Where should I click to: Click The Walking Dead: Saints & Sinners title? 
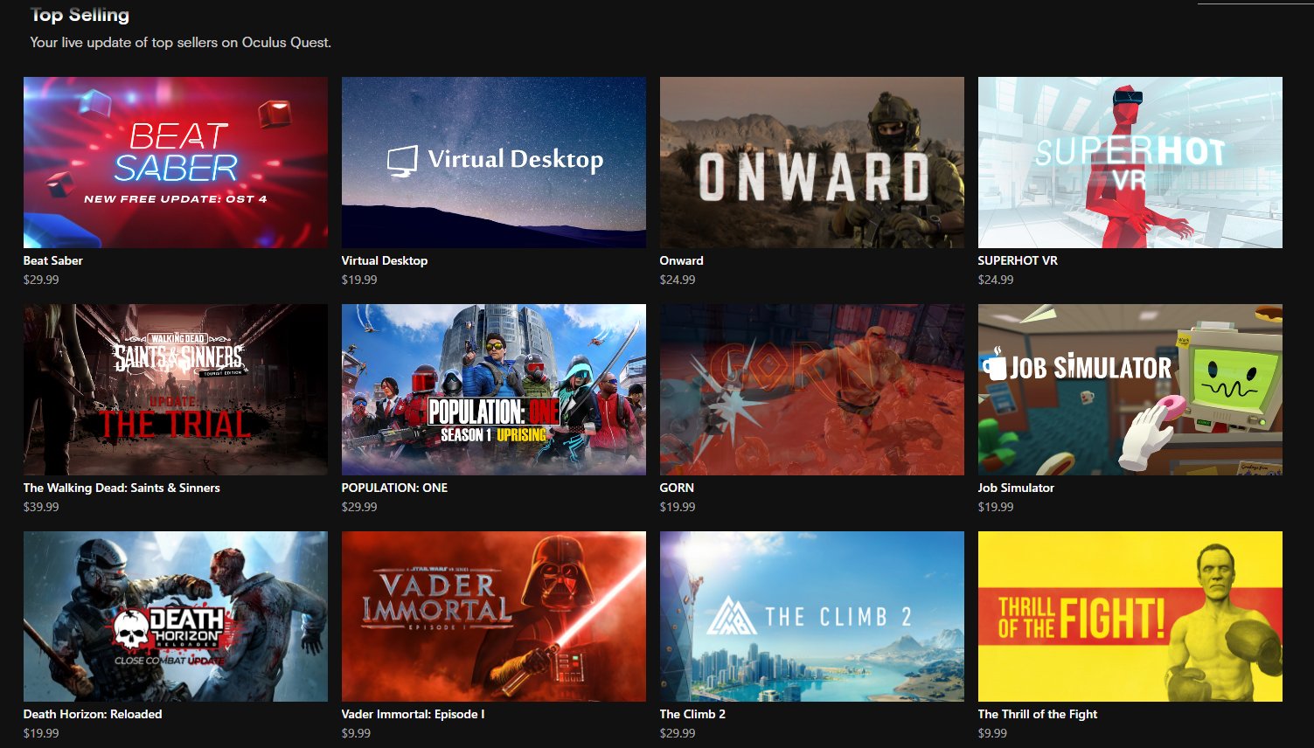tap(122, 488)
